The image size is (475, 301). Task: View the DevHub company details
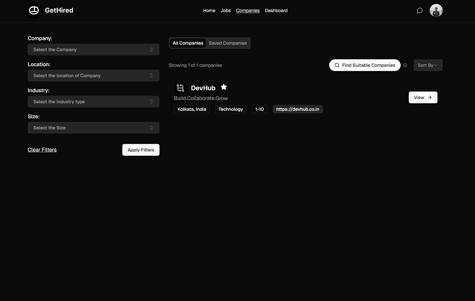tap(423, 97)
